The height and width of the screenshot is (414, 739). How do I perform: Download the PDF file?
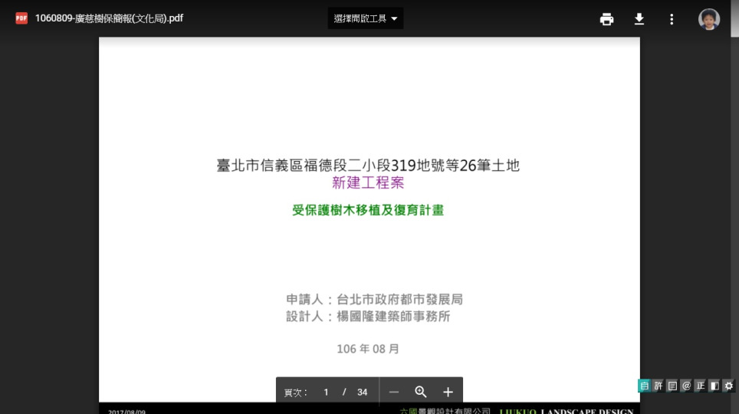tap(639, 19)
